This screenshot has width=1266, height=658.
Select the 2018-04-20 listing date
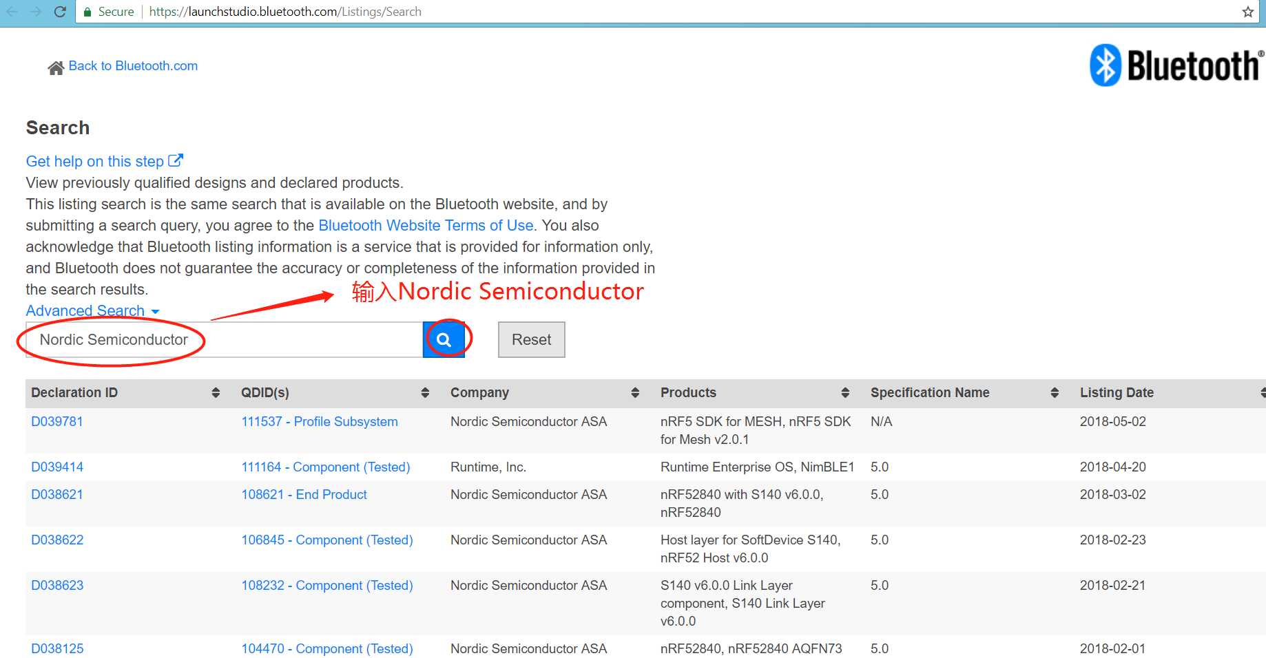coord(1113,467)
